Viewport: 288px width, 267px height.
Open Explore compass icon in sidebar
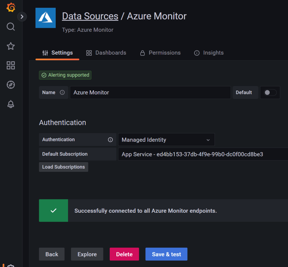tap(11, 85)
